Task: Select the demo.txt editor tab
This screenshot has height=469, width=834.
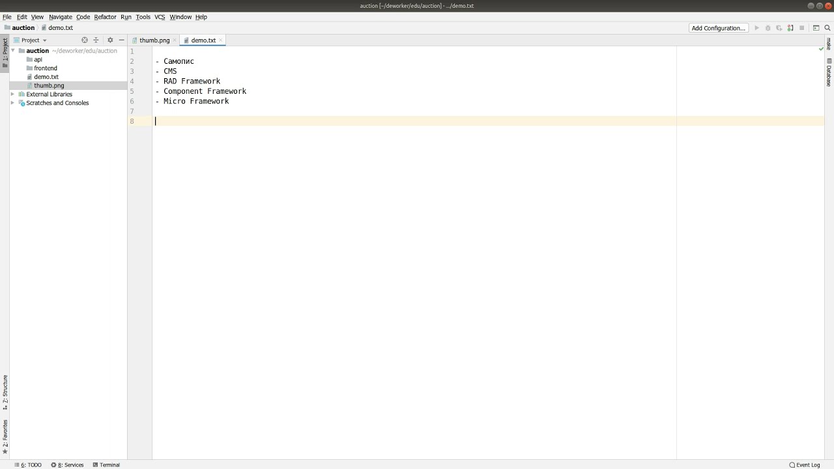Action: [203, 40]
